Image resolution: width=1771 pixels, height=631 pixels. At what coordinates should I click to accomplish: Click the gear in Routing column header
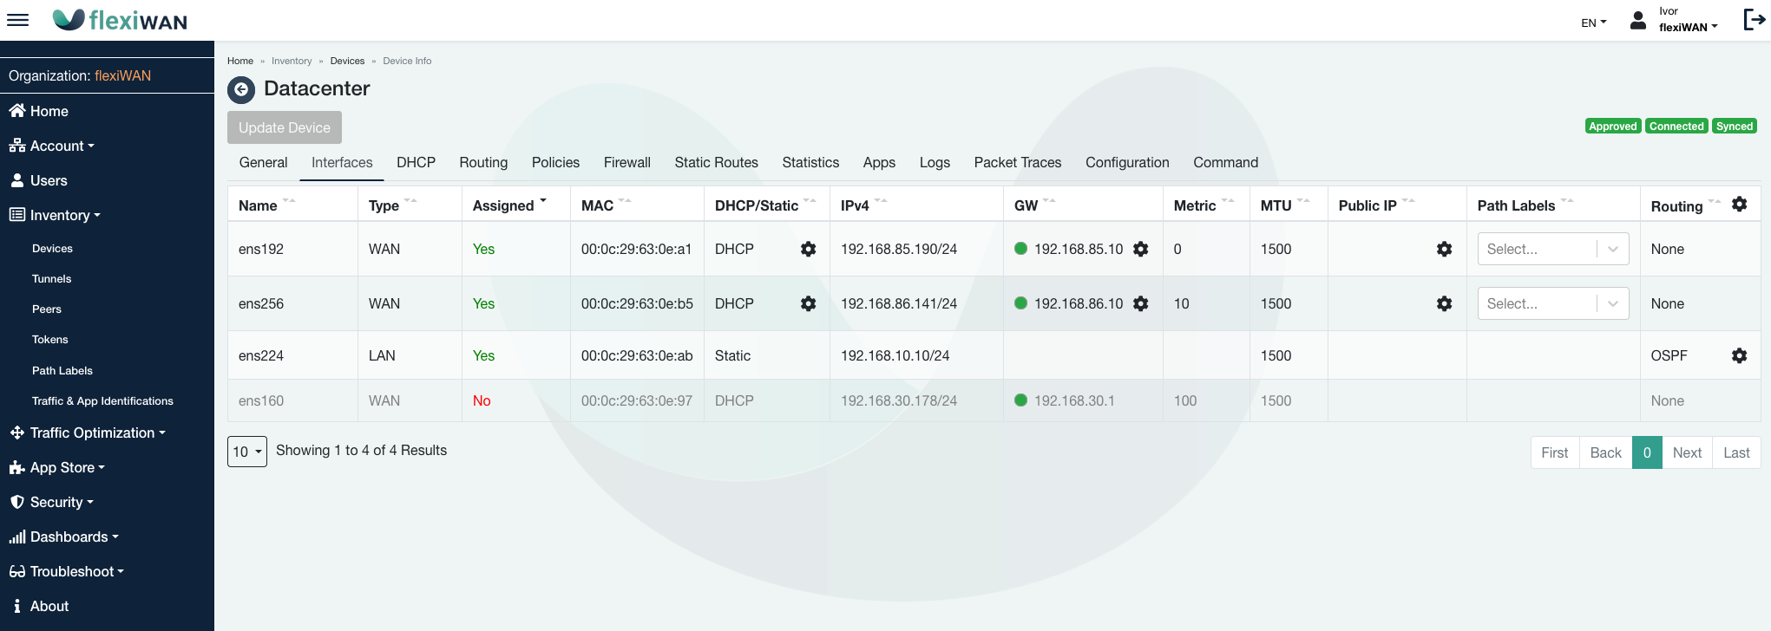click(x=1739, y=204)
